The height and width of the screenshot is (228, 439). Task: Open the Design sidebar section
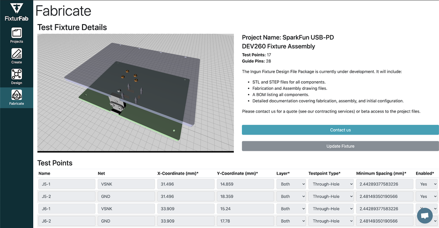pyautogui.click(x=16, y=77)
